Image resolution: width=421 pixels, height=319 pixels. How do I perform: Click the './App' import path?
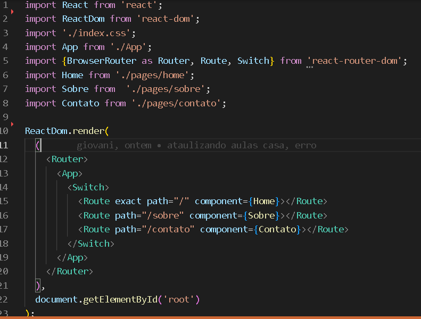(x=128, y=47)
